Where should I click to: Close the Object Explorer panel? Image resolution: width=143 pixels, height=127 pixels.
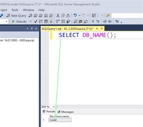(x=36, y=29)
